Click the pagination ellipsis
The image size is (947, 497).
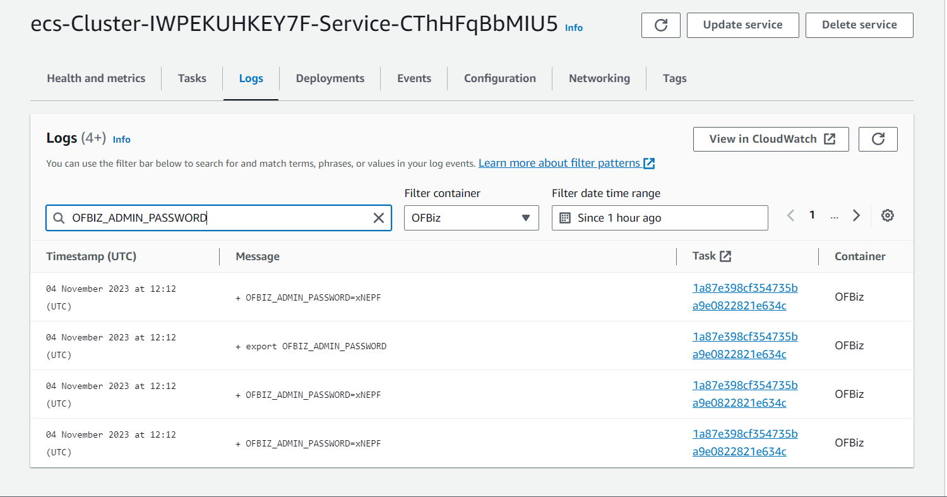pos(834,215)
